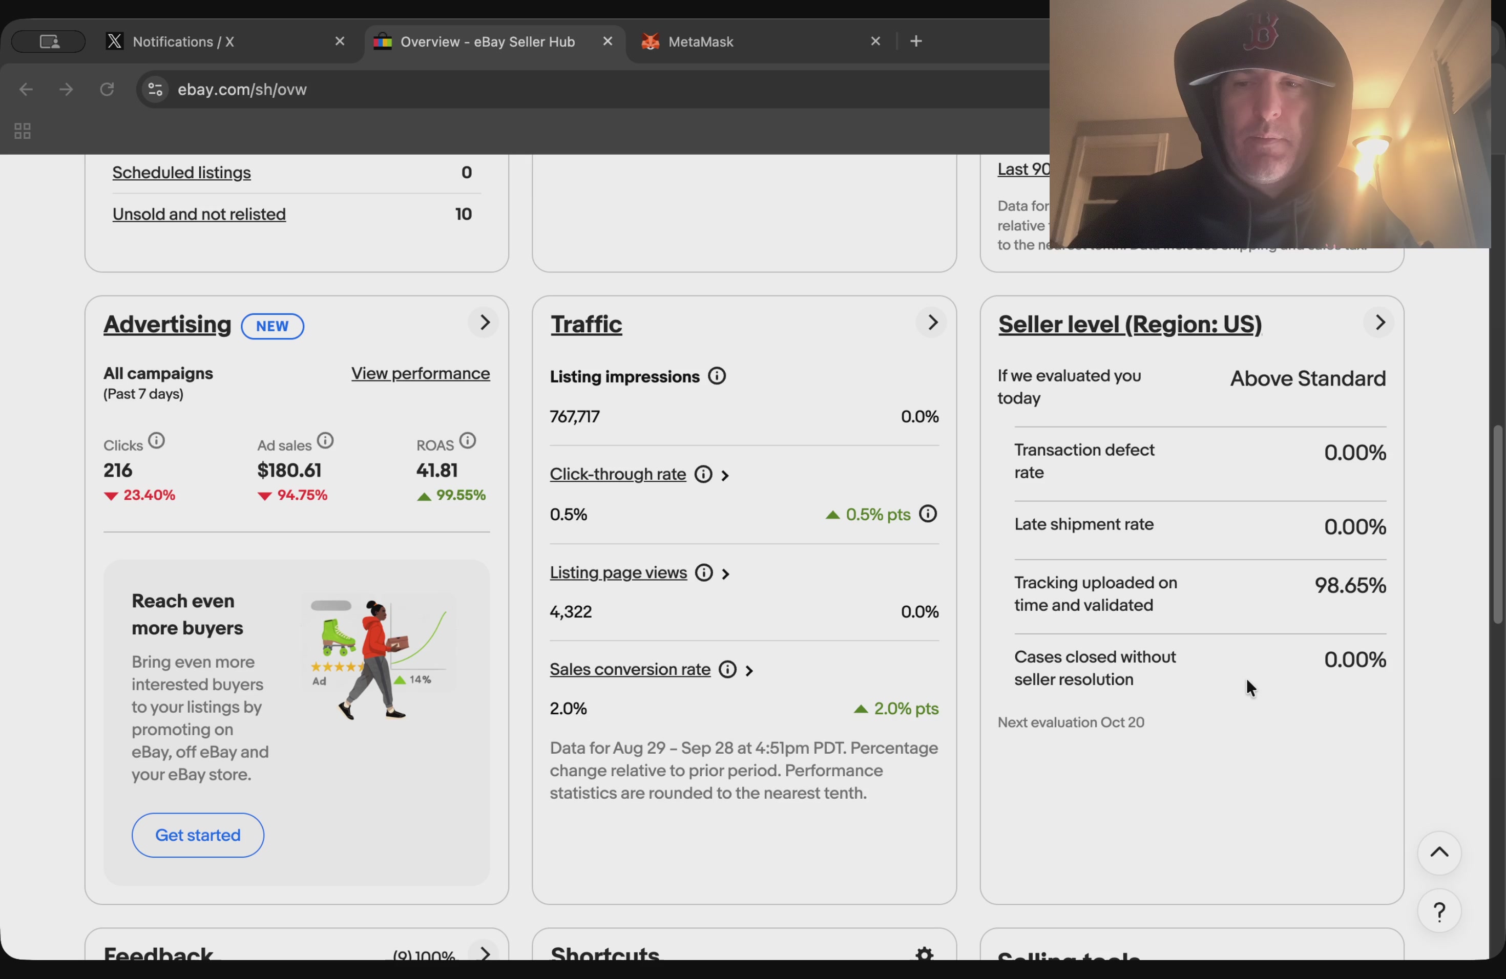This screenshot has width=1506, height=979.
Task: Click the tab groups grid icon
Action: 22,132
